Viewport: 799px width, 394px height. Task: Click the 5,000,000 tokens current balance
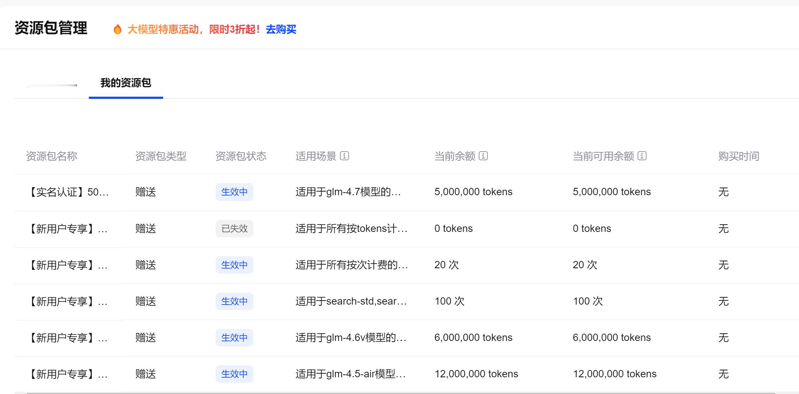click(x=473, y=192)
